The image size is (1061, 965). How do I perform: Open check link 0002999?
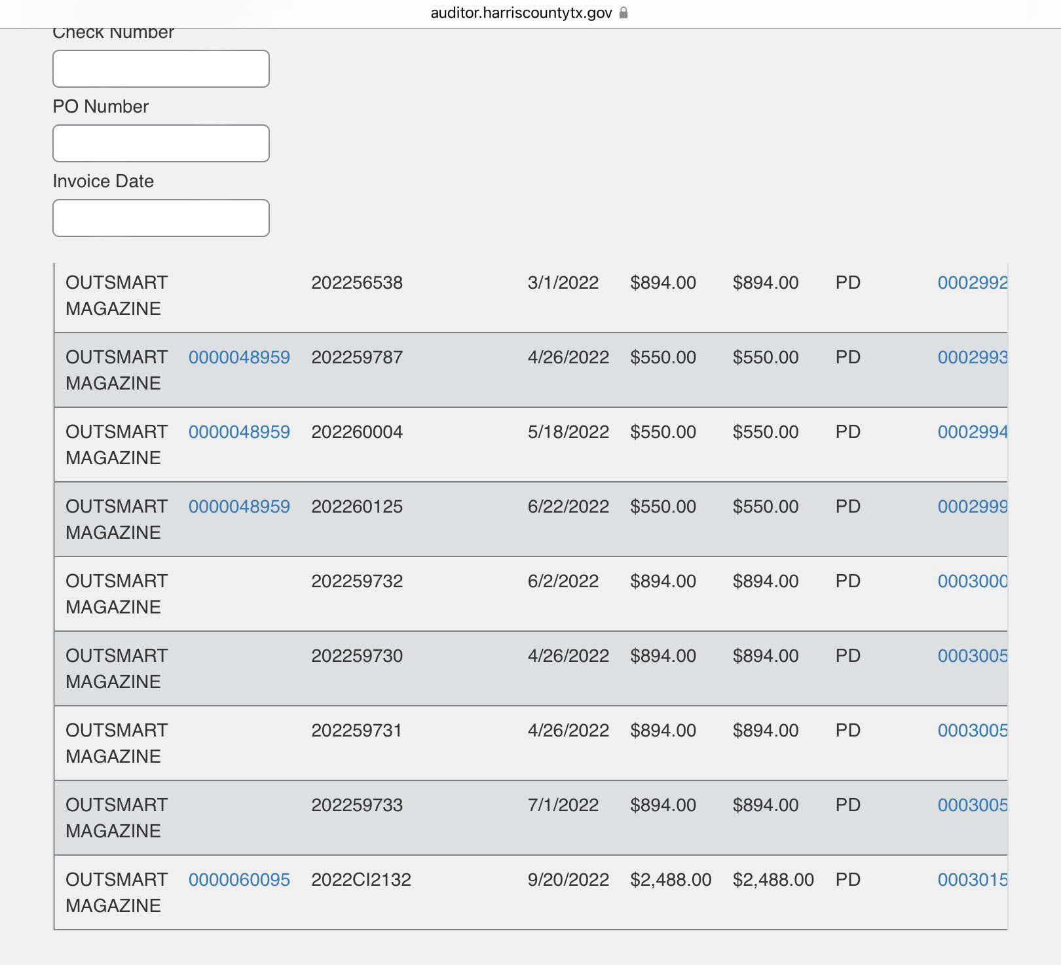click(973, 507)
